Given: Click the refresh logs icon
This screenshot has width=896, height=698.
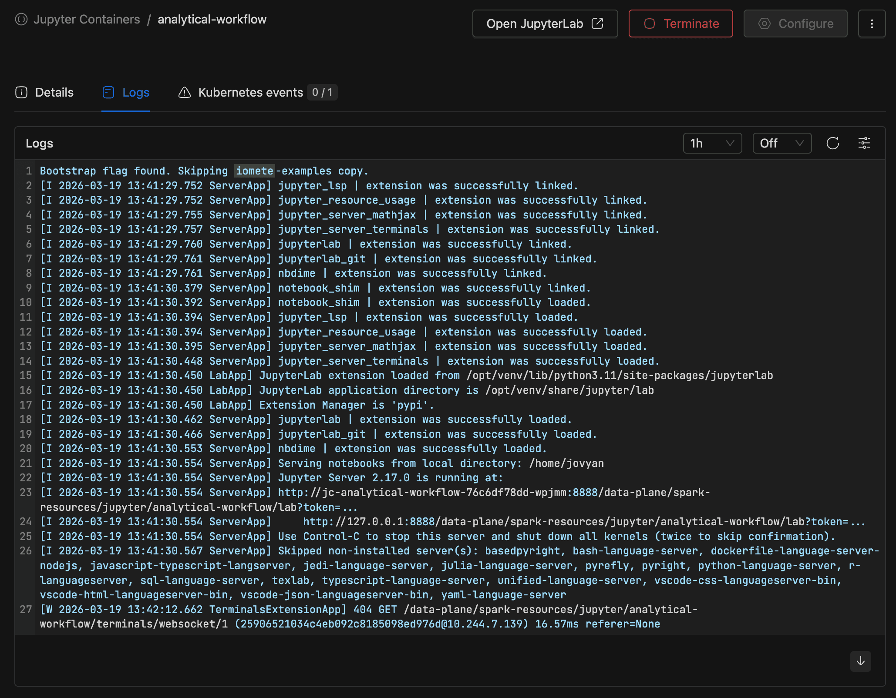Looking at the screenshot, I should 832,143.
